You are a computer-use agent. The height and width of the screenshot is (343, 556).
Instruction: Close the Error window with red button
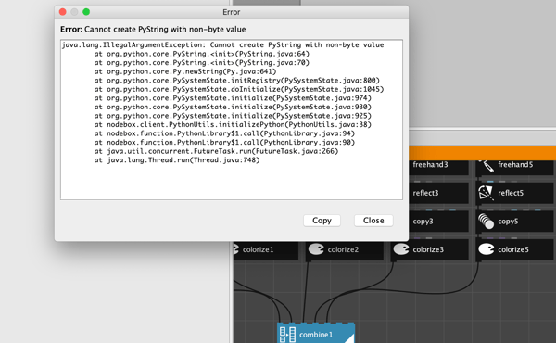click(63, 12)
